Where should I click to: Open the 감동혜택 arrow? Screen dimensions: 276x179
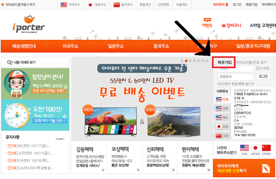click(103, 170)
